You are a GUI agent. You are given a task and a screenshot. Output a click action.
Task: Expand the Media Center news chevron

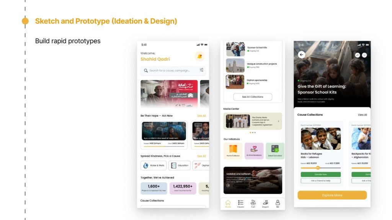tap(278, 121)
